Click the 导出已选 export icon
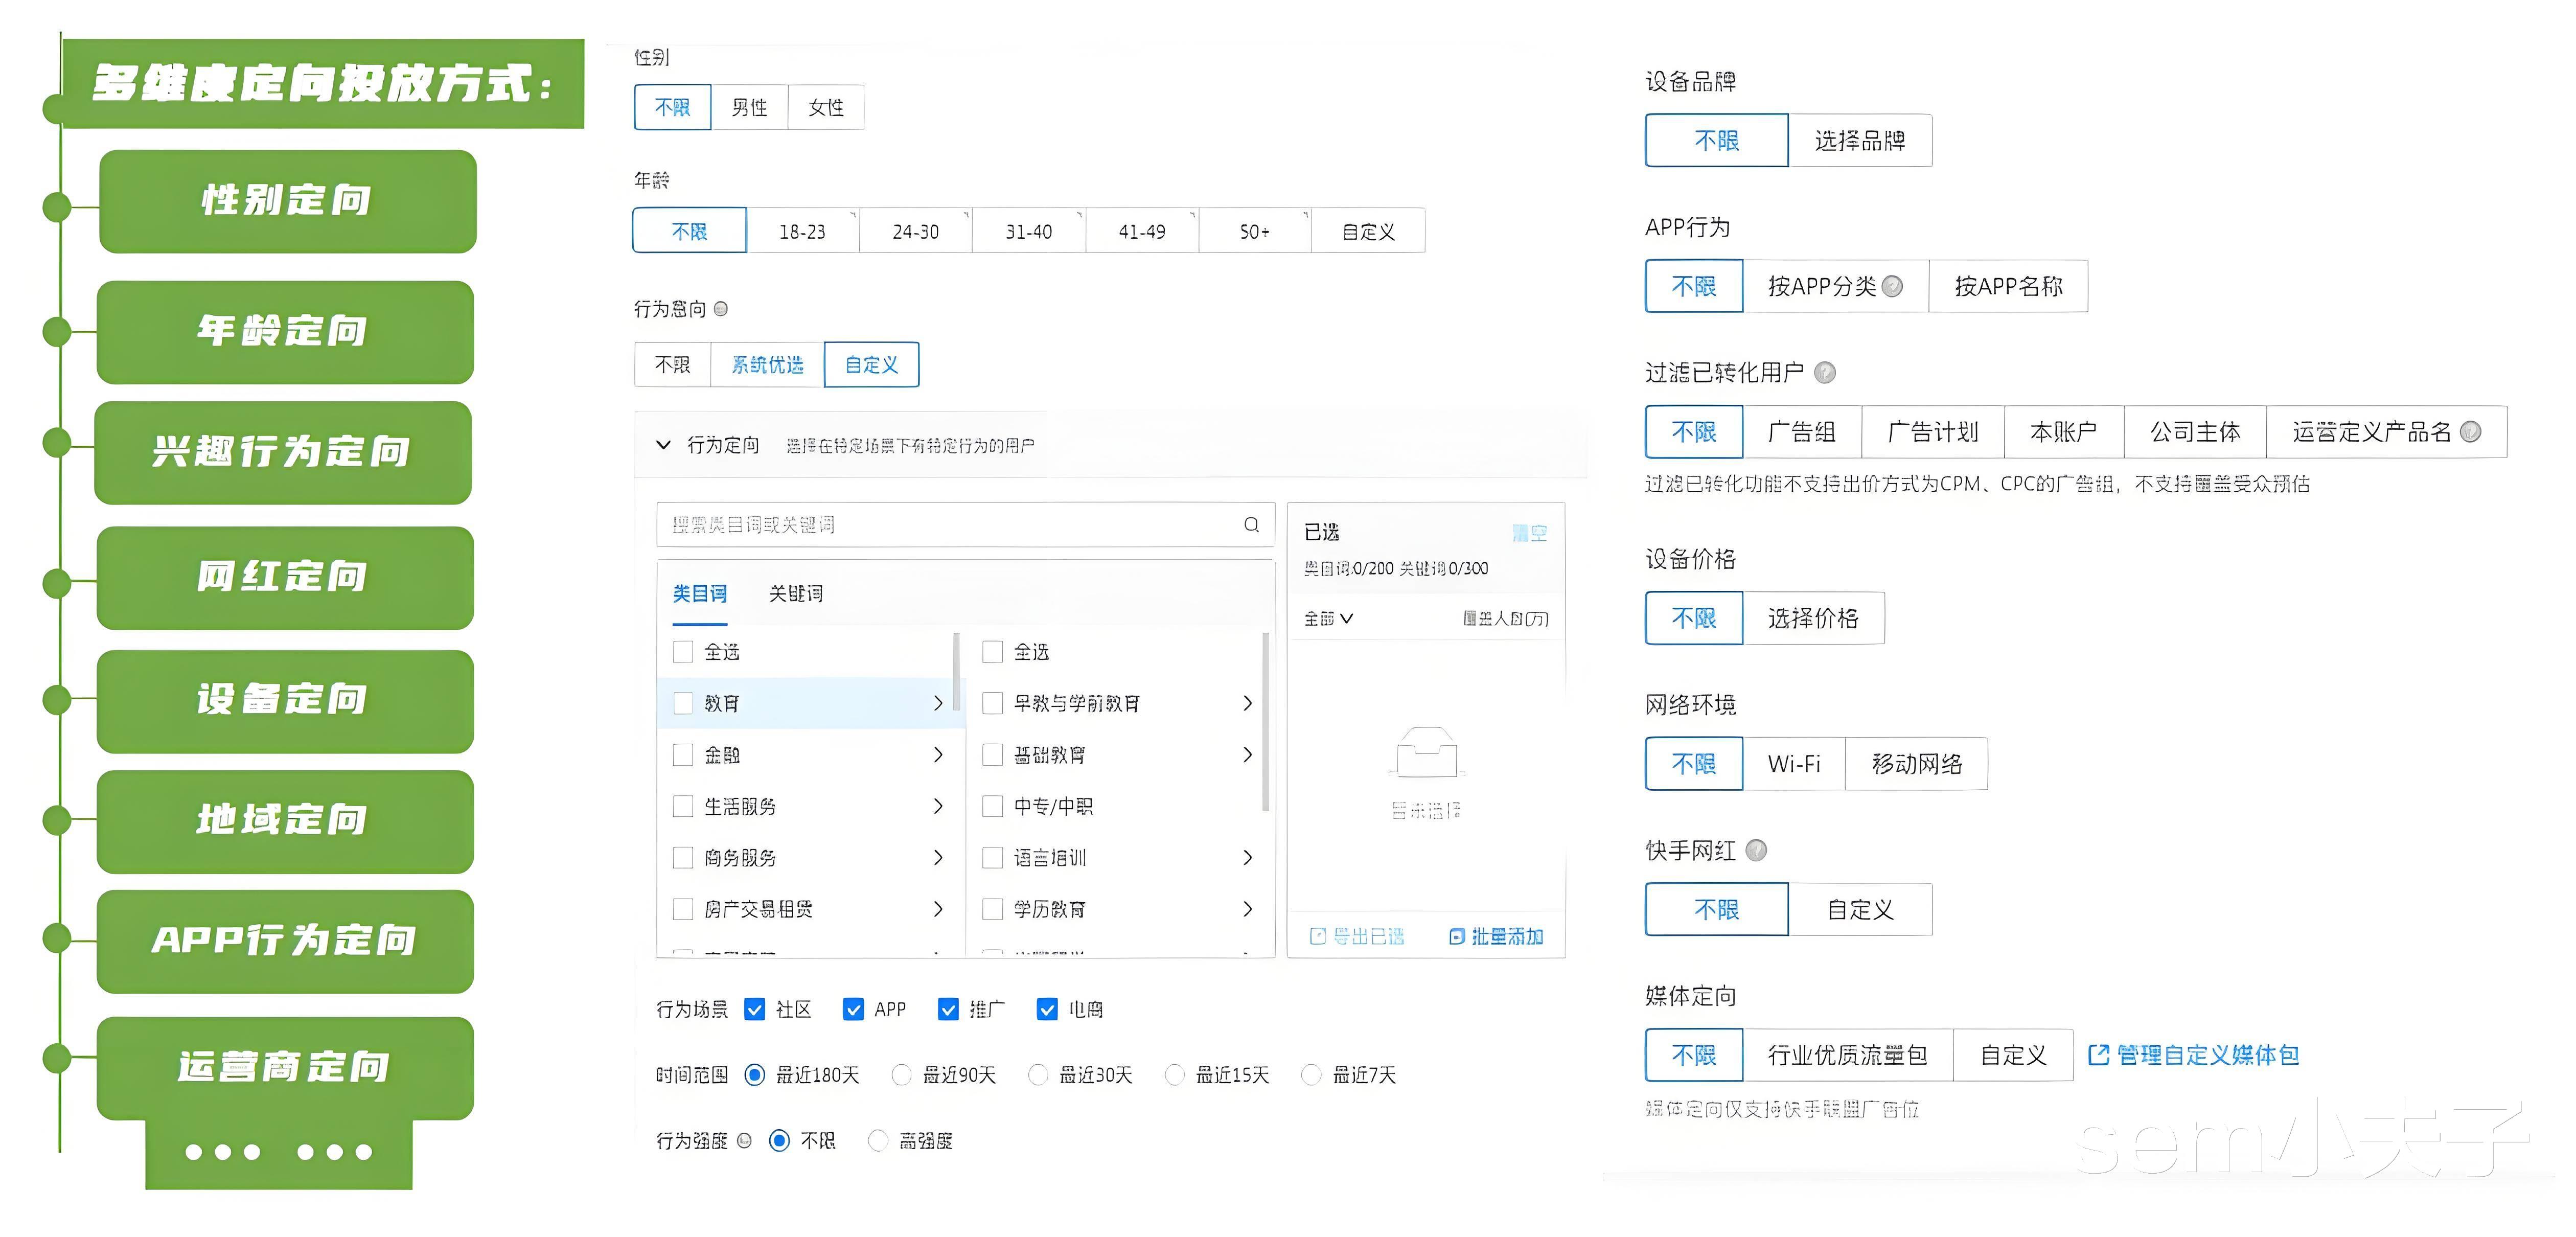The width and height of the screenshot is (2576, 1237). point(1318,936)
